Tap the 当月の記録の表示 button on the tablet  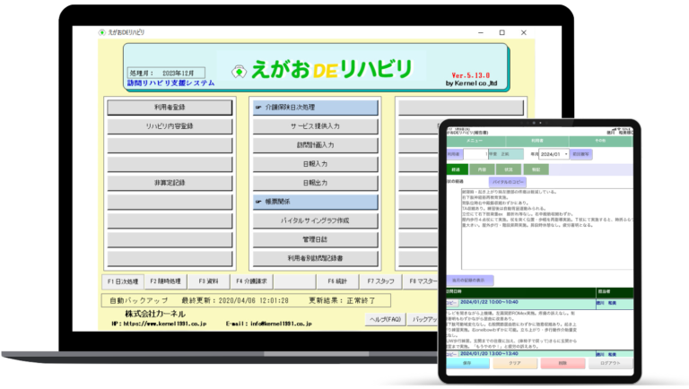470,281
